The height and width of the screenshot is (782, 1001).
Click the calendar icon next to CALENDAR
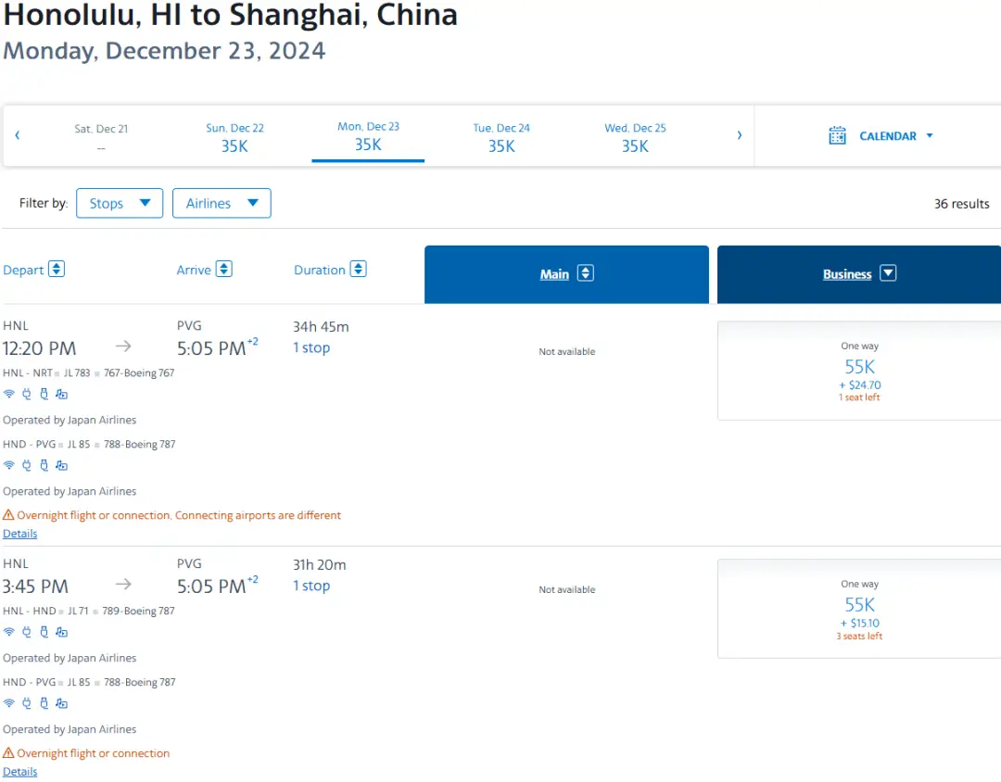tap(837, 136)
